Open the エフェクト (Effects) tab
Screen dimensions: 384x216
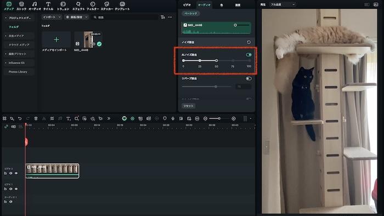(78, 6)
